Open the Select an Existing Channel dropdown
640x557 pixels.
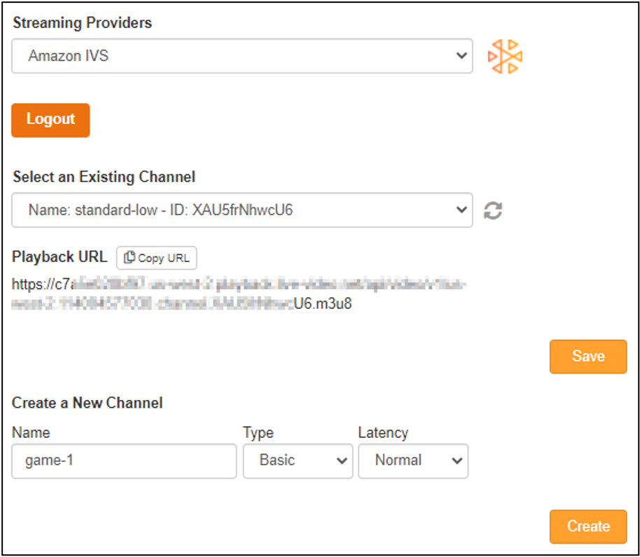[242, 209]
